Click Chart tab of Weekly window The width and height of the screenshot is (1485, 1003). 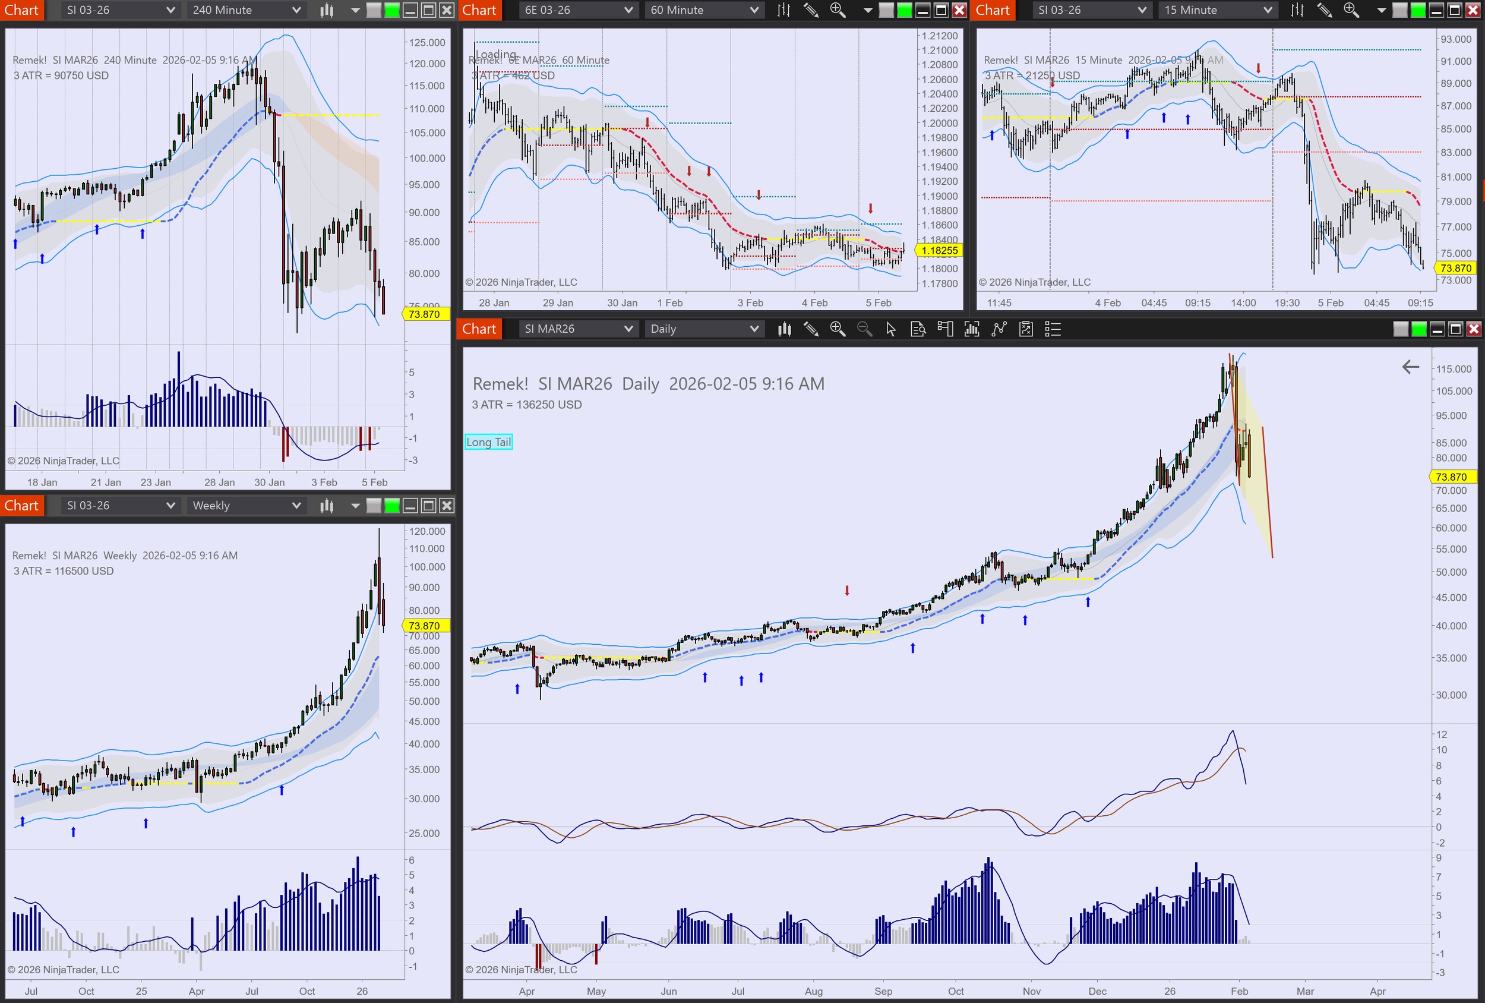click(x=22, y=506)
